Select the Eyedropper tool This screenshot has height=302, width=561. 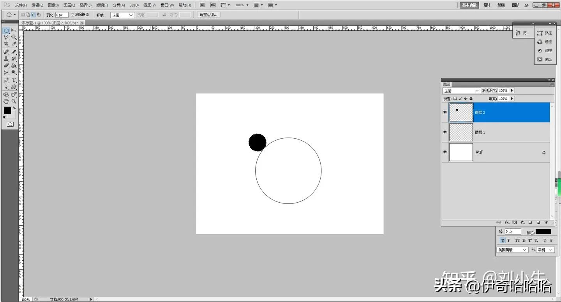tap(14, 44)
